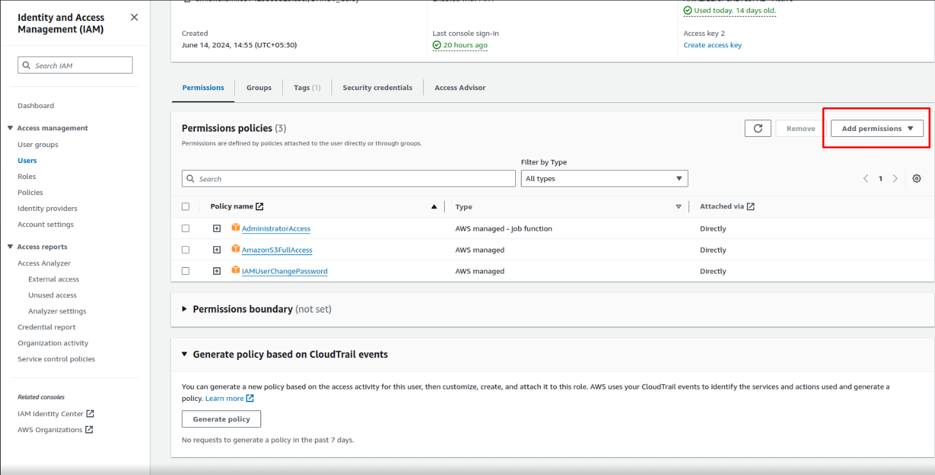Check the AdministratorAccess policy checkbox
Screen dimensions: 935x475
(x=186, y=228)
